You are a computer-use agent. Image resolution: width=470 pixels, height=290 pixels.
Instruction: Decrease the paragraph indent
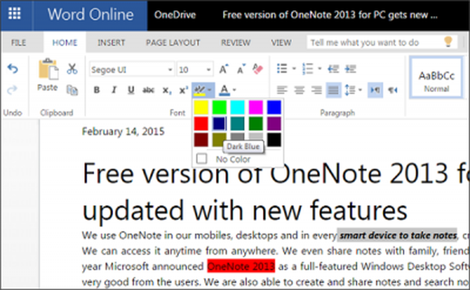[334, 69]
